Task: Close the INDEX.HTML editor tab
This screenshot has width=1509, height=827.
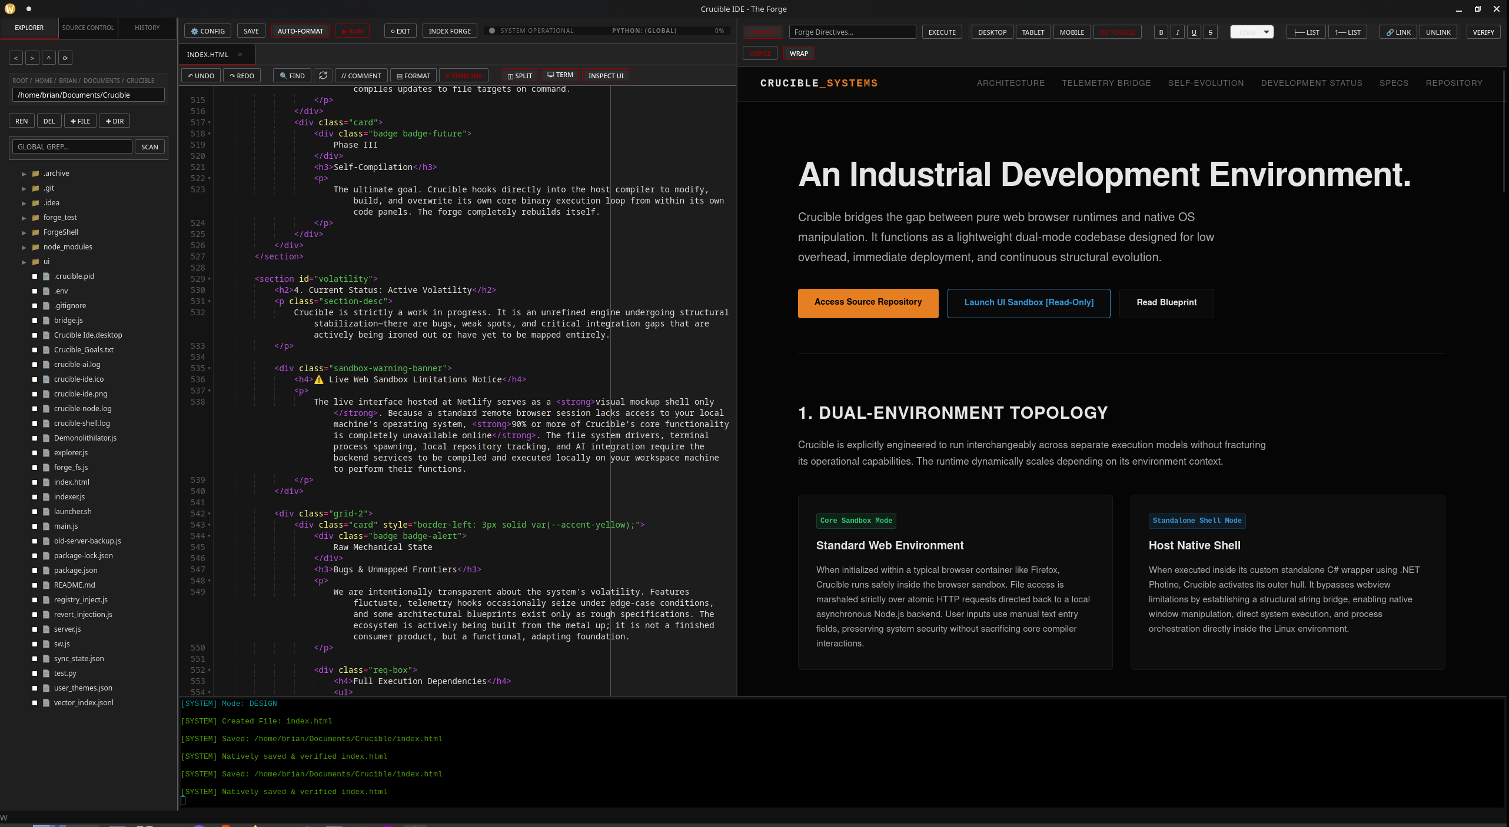Action: (240, 54)
